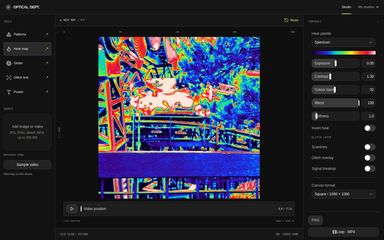Click the Blend value field 100
Viewport: 384px width, 240px height.
tap(368, 103)
